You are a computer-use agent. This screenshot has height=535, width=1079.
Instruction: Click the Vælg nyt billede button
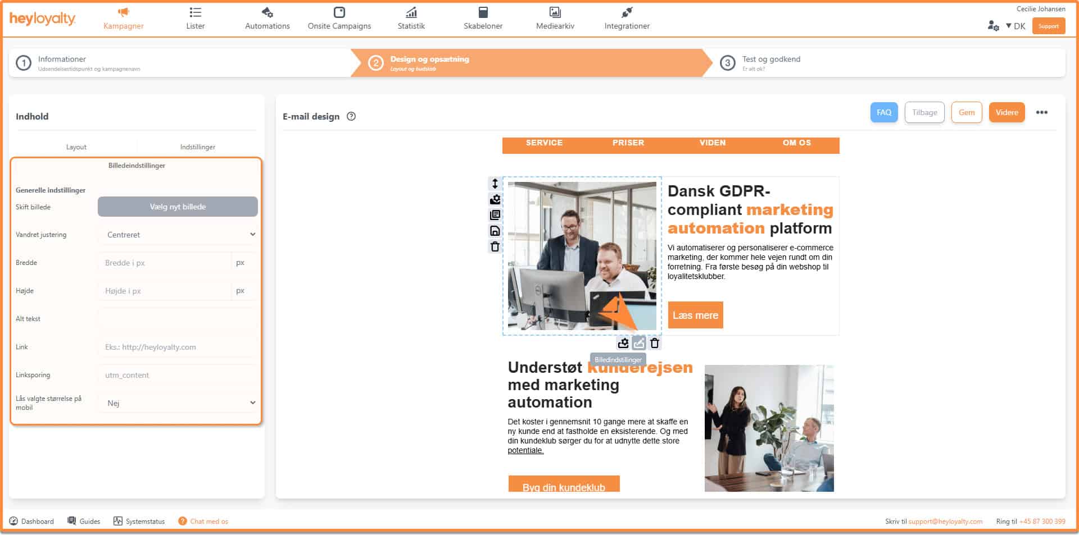(178, 207)
